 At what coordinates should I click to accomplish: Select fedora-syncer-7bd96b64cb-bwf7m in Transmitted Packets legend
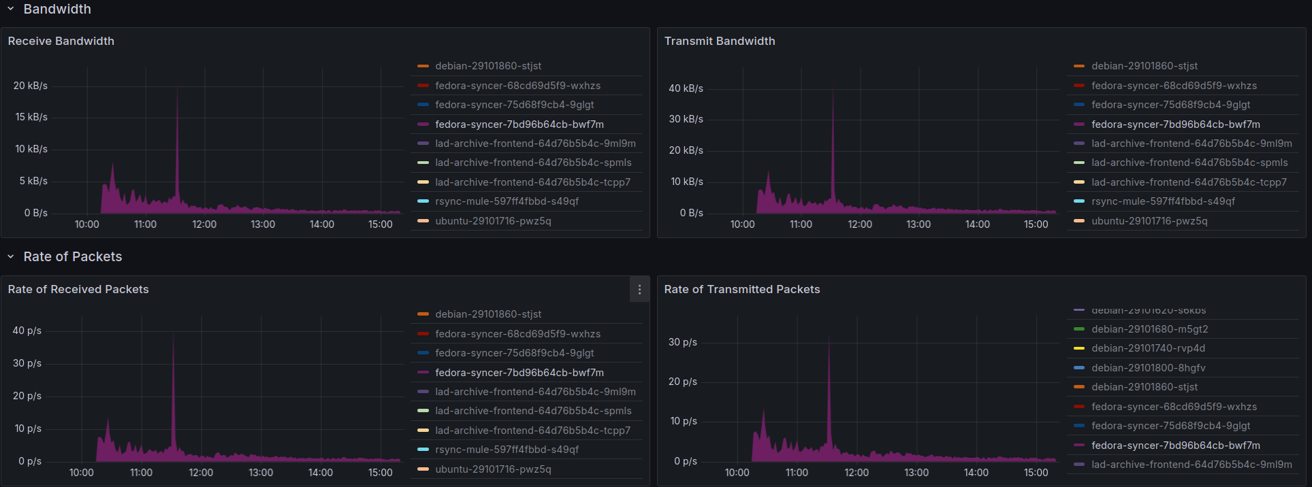pyautogui.click(x=1176, y=446)
